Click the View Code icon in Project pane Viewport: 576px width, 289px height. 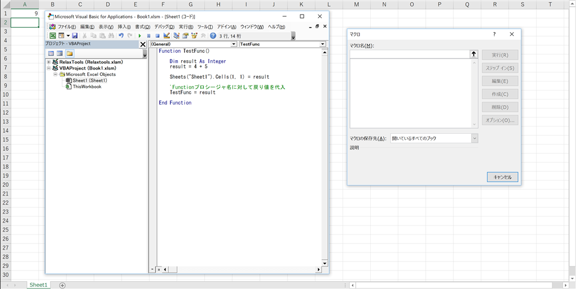51,53
